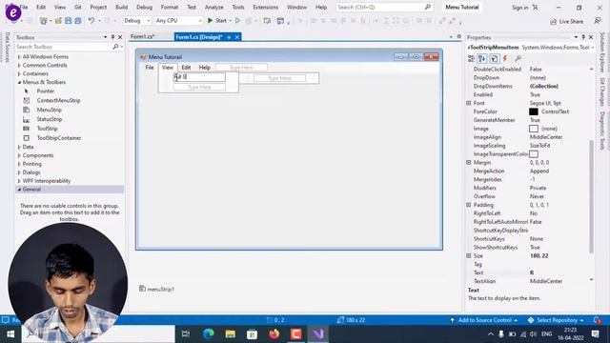Open Microsoft Edge from the taskbar
The width and height of the screenshot is (610, 343).
point(209,334)
